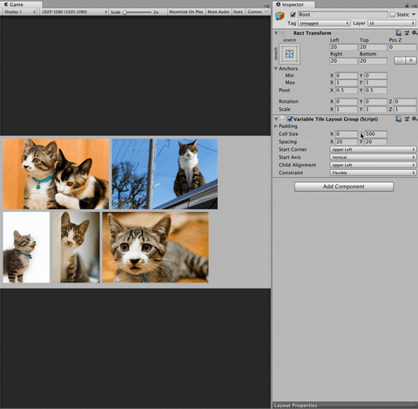Click the Anchors Max Y field
The height and width of the screenshot is (409, 418).
coord(375,83)
